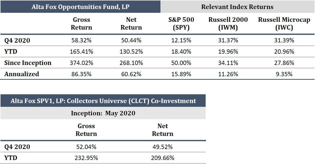315x164 pixels.
Task: Select the 49.52% SPV1 net return cell
Action: (163, 147)
